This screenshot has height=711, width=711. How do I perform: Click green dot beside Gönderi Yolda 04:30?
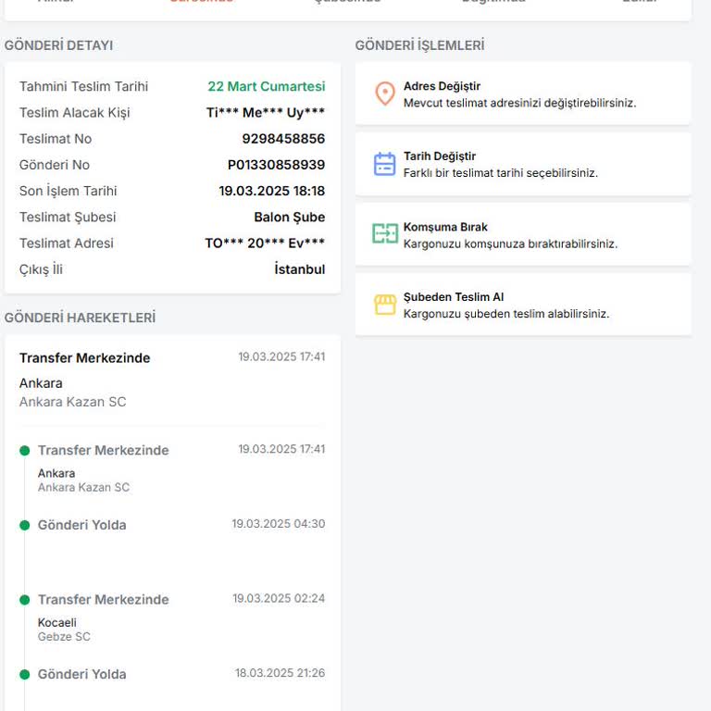tap(24, 525)
